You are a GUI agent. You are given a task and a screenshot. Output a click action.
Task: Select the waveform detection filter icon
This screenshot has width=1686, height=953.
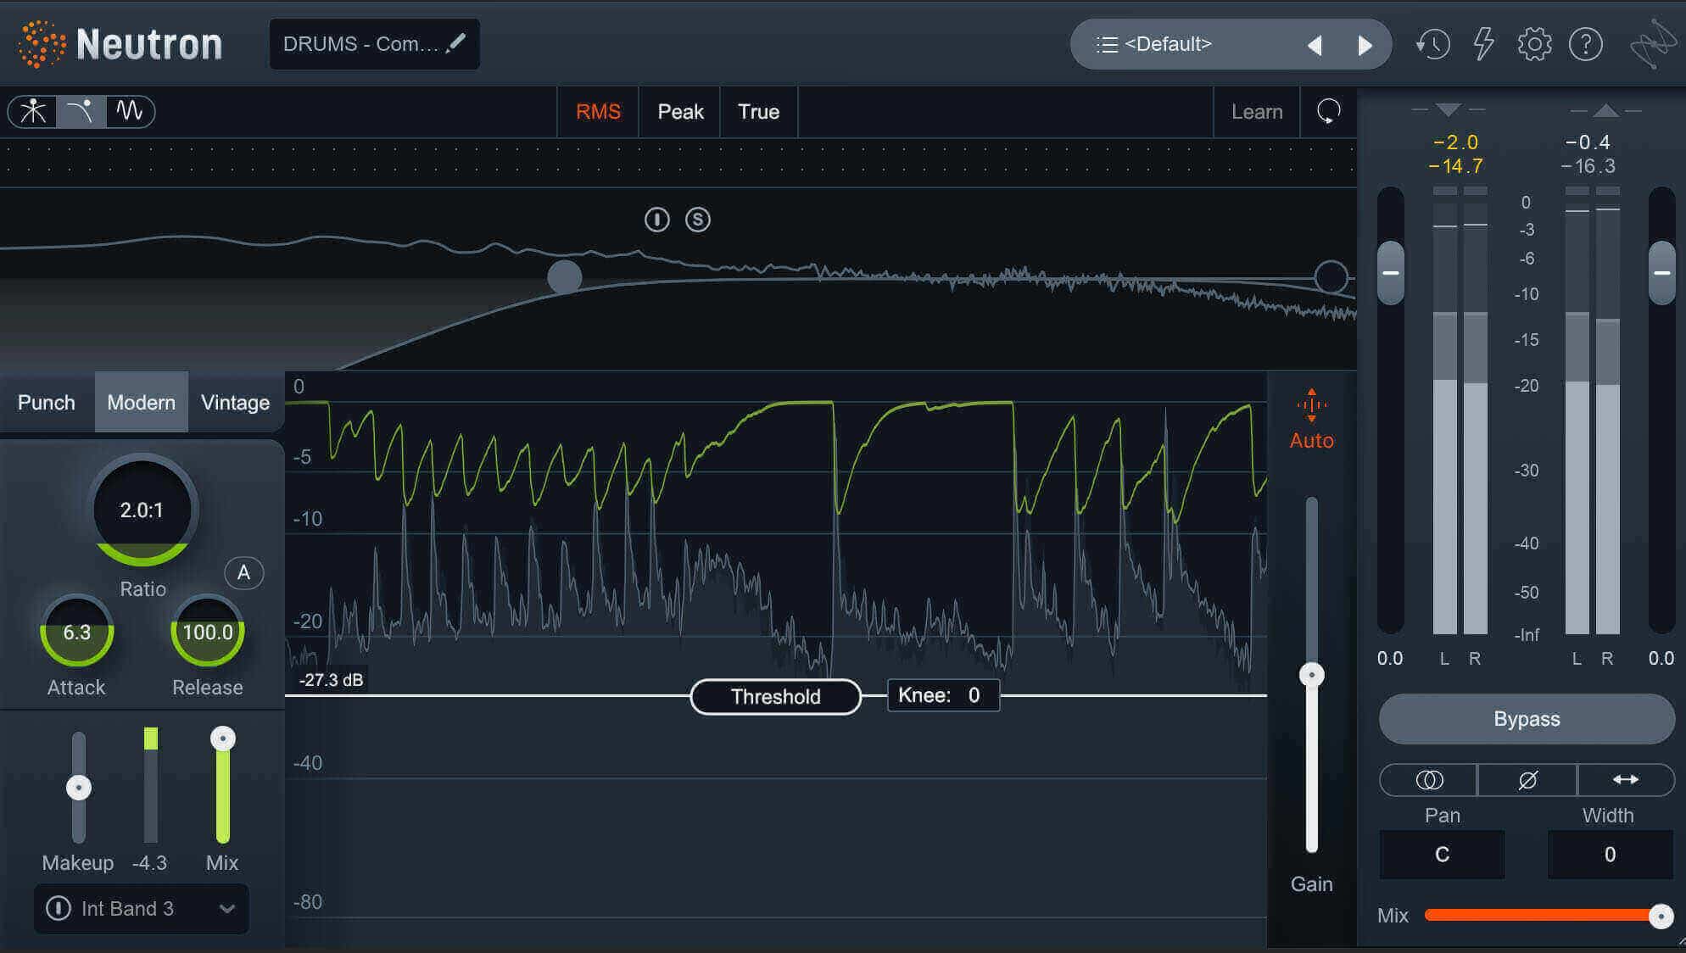(x=130, y=111)
